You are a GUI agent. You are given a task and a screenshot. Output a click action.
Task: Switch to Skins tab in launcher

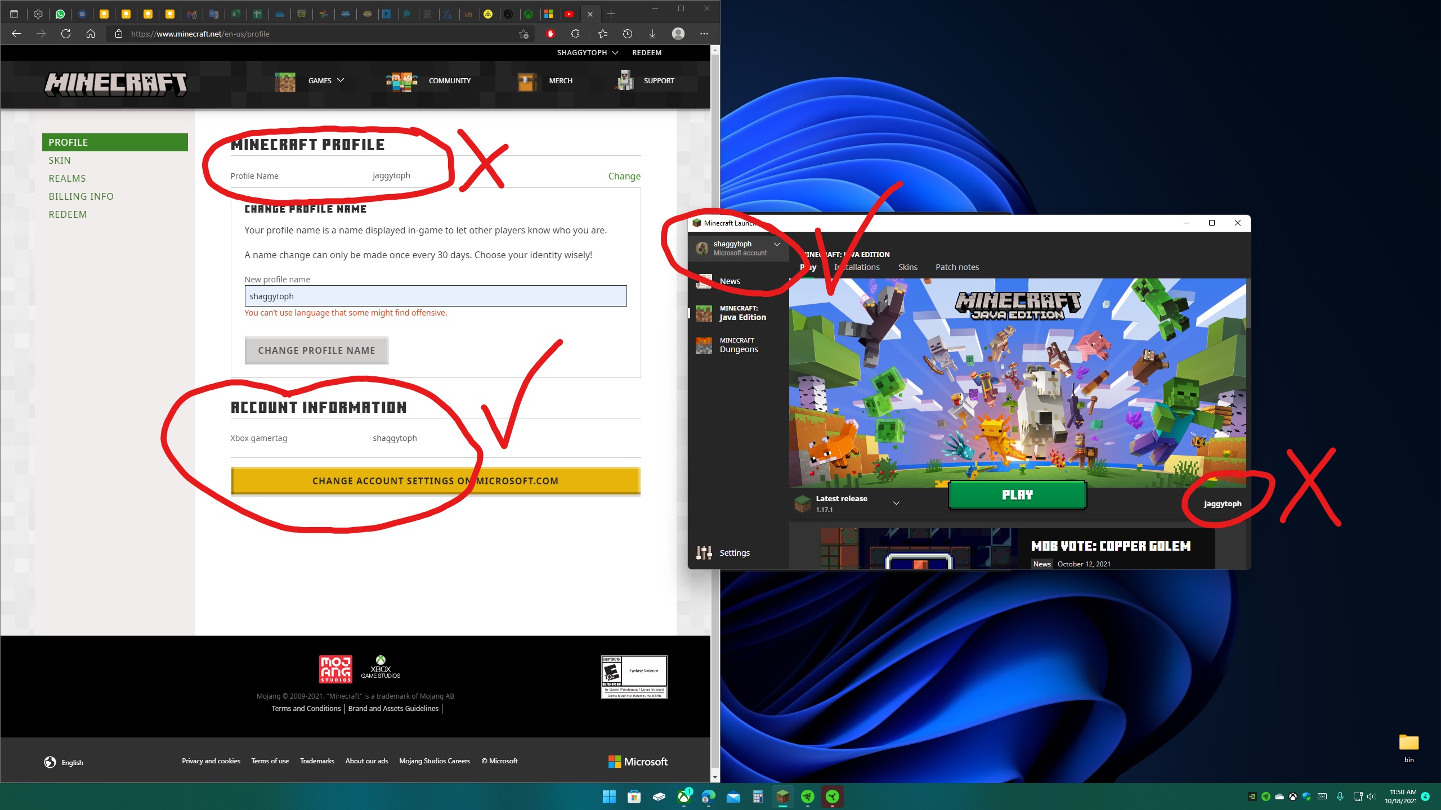(907, 267)
